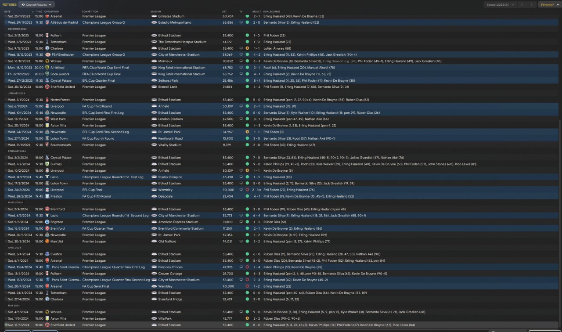The height and width of the screenshot is (332, 562).
Task: Toggle the selection circle for the Fulham 2/12/2023 fixture
Action: pyautogui.click(x=6, y=36)
